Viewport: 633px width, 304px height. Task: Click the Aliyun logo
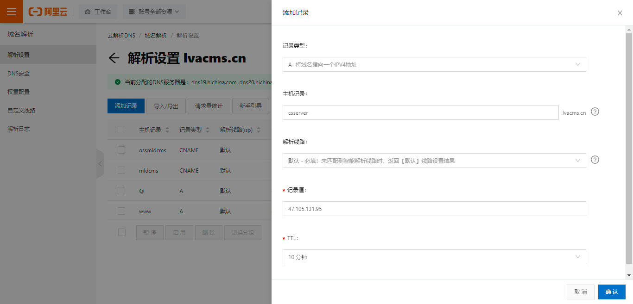tap(48, 12)
